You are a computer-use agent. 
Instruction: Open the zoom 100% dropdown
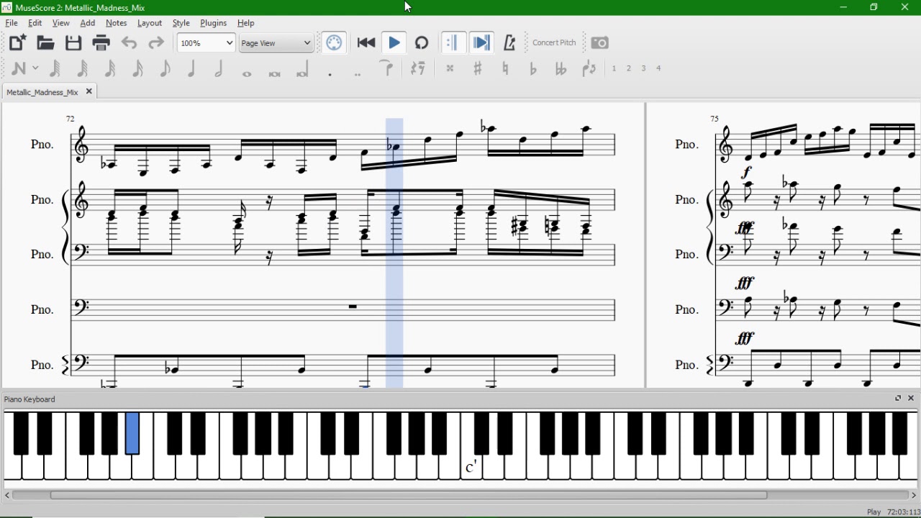[x=206, y=42]
